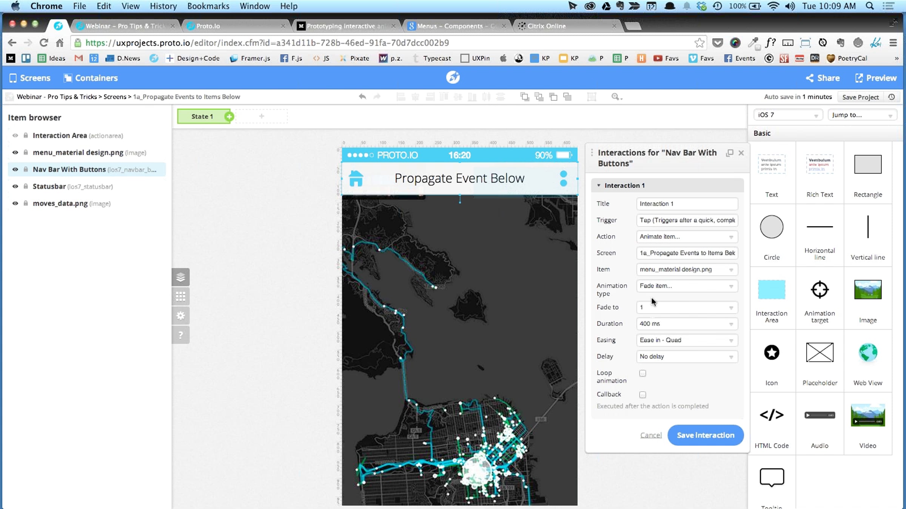Viewport: 906px width, 509px height.
Task: Open the Easing dropdown
Action: (686, 340)
